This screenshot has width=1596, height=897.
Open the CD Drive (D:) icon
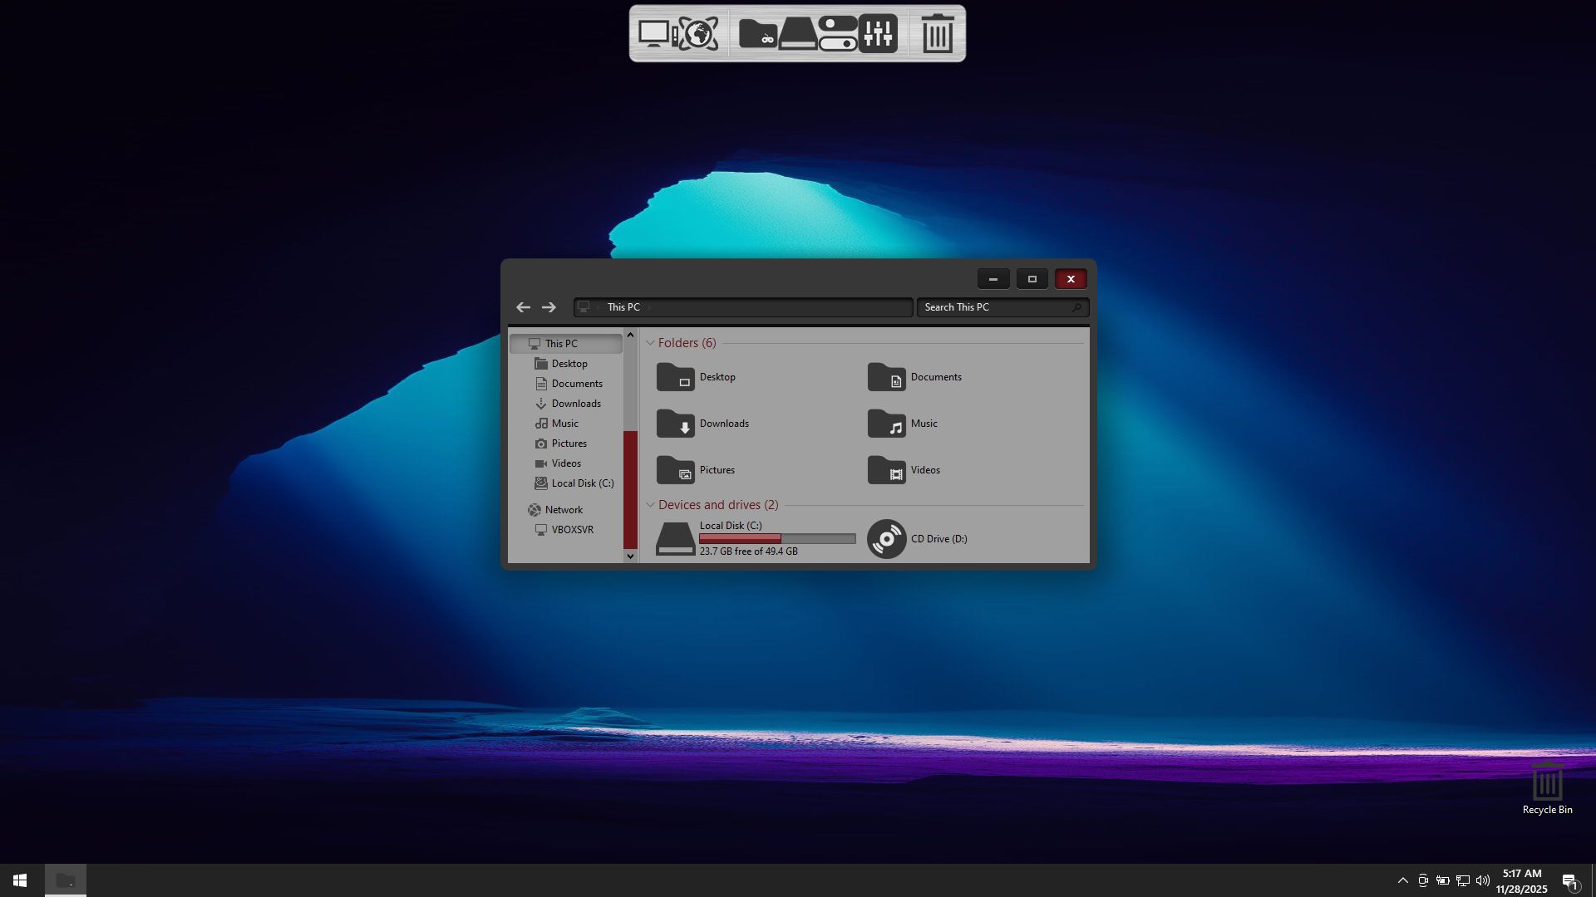[887, 539]
